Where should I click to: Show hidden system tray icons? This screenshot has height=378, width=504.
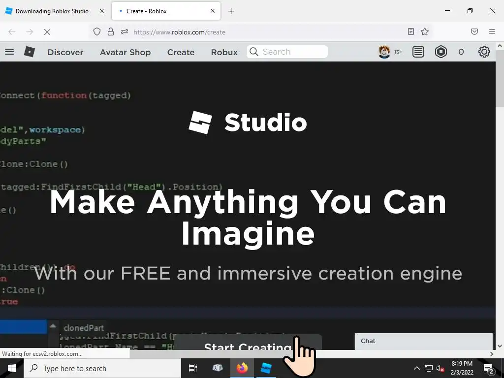pyautogui.click(x=416, y=368)
